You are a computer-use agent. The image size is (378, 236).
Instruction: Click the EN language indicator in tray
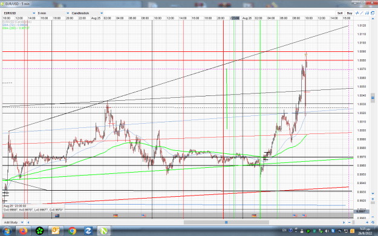click(284, 230)
